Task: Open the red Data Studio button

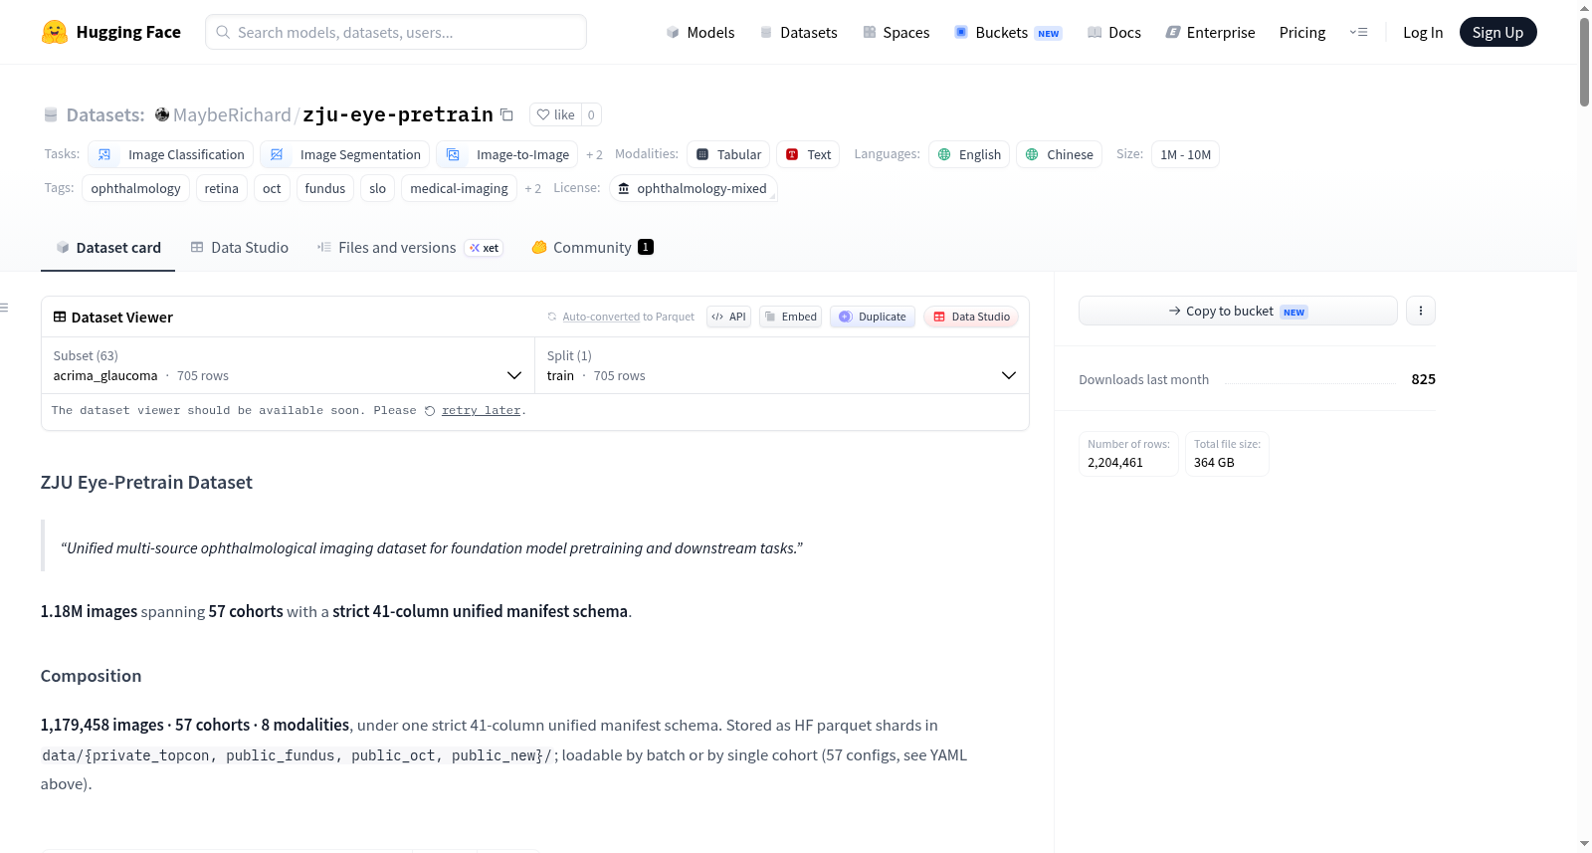Action: coord(971,317)
